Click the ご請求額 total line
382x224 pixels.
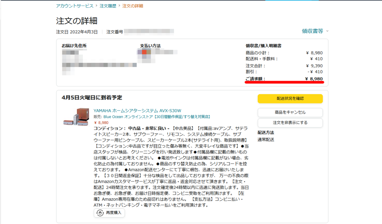tap(284, 79)
